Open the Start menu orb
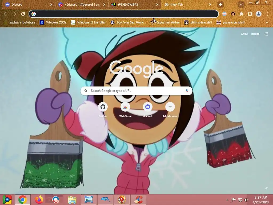The width and height of the screenshot is (273, 205). pyautogui.click(x=7, y=200)
